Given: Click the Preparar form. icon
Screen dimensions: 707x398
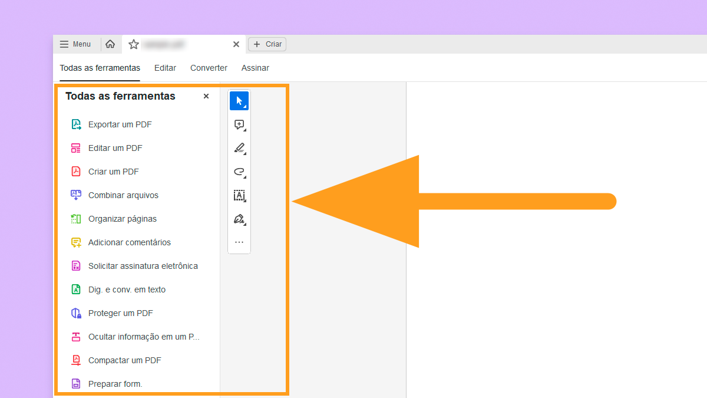Looking at the screenshot, I should 76,384.
